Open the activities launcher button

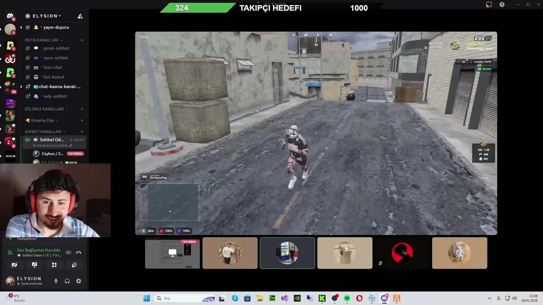tap(54, 265)
